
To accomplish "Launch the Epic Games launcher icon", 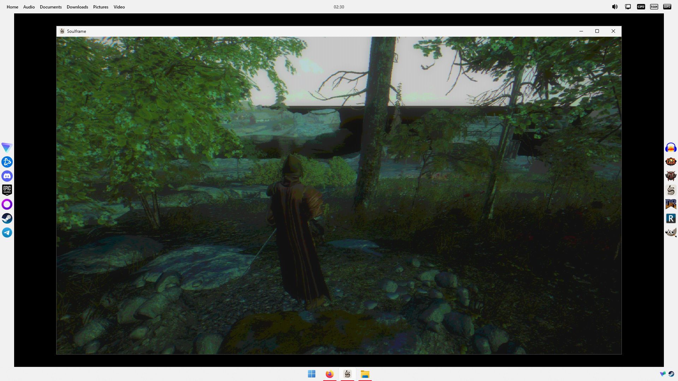I will (7, 190).
